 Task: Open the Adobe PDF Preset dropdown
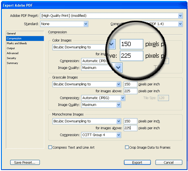pyautogui.click(x=111, y=16)
